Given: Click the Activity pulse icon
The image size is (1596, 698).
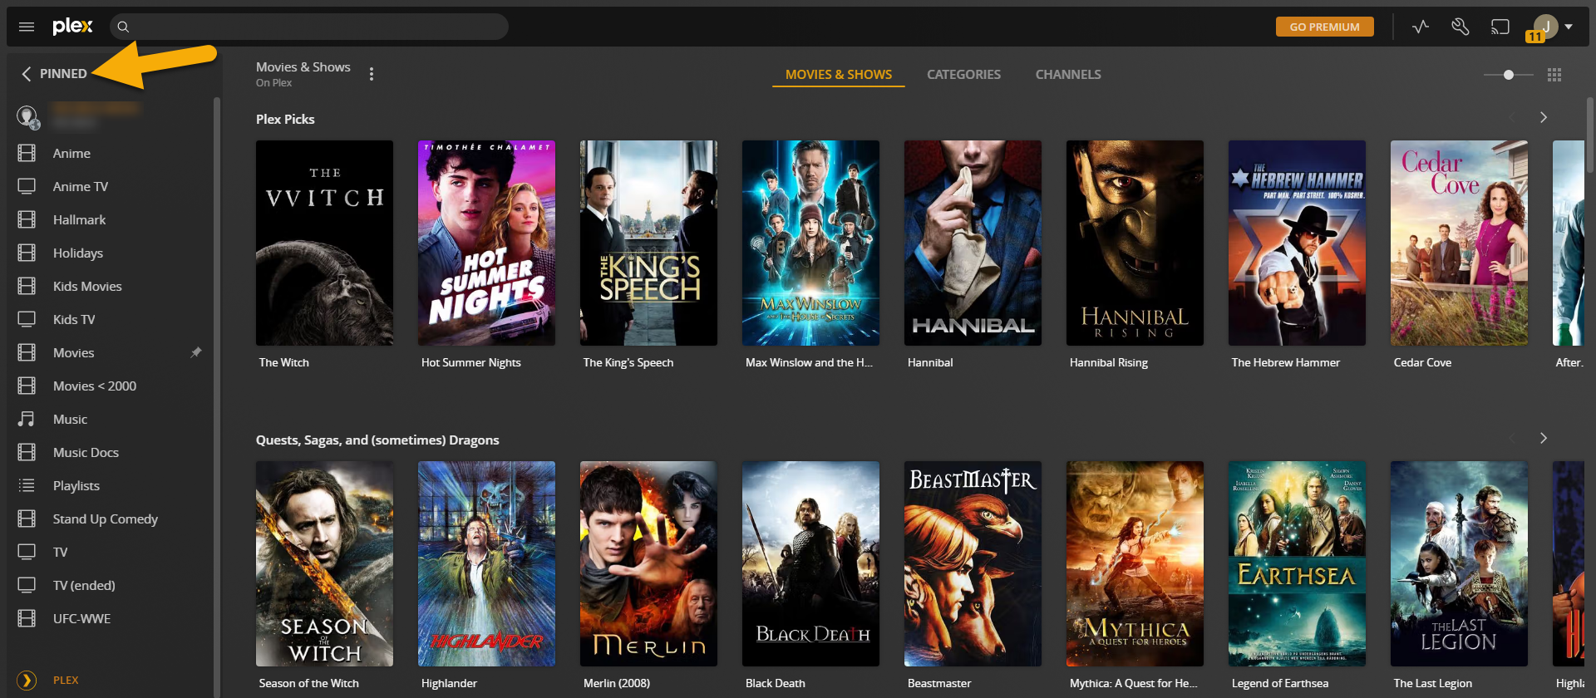Looking at the screenshot, I should click(1421, 27).
